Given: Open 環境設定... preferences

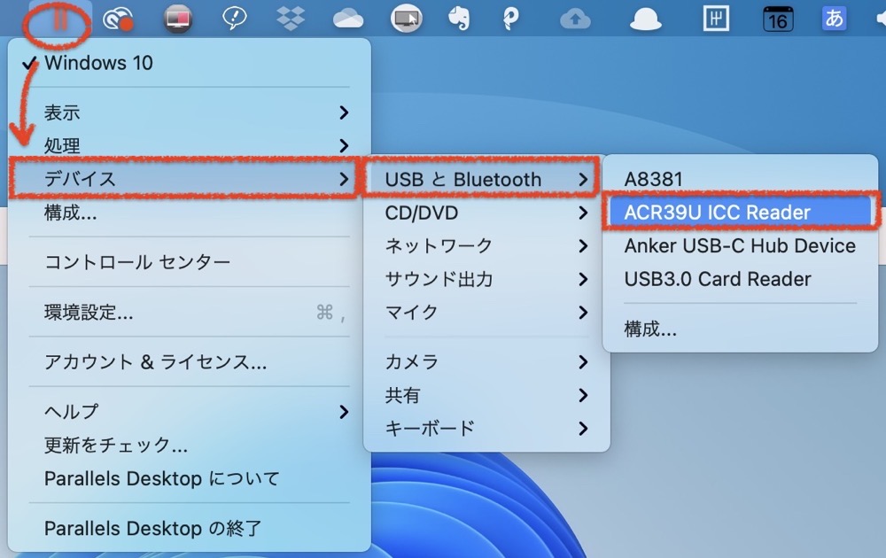Looking at the screenshot, I should (x=190, y=313).
